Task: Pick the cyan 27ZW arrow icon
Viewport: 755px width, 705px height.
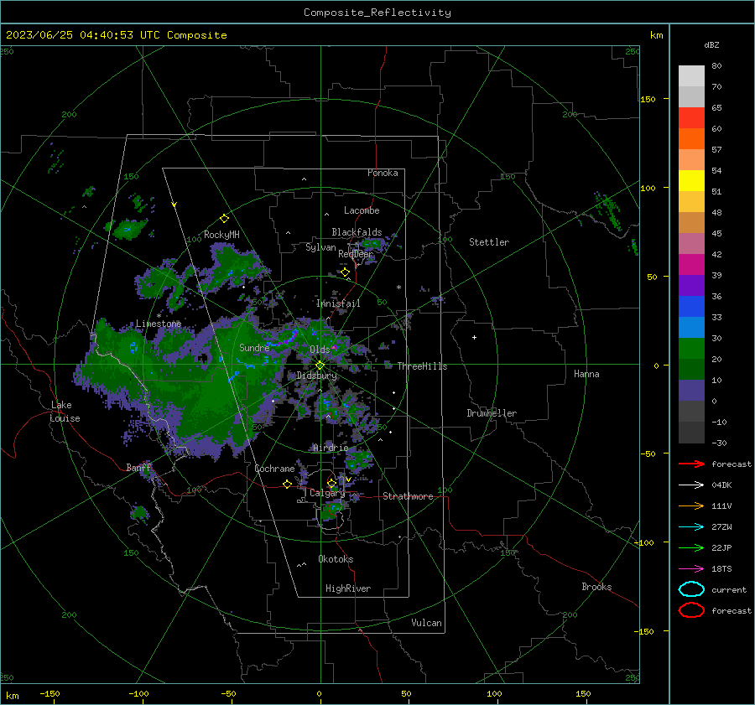Action: click(x=691, y=527)
